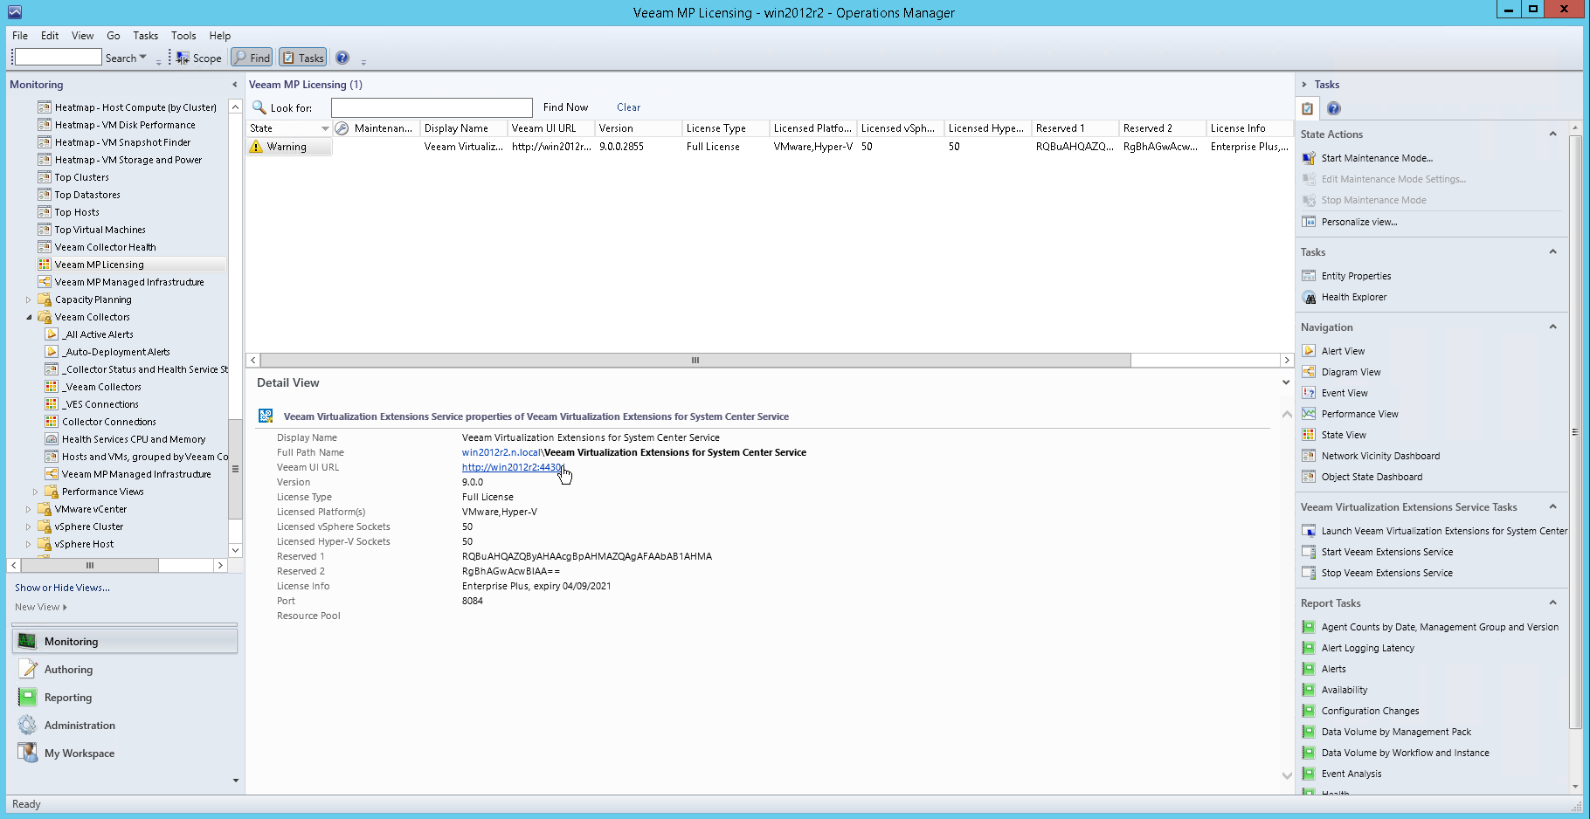
Task: Open the Edit menu
Action: (x=50, y=36)
